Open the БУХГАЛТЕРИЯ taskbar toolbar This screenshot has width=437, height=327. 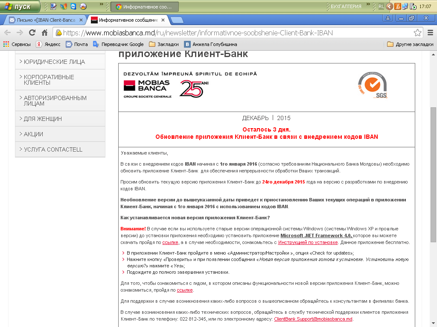pyautogui.click(x=346, y=6)
